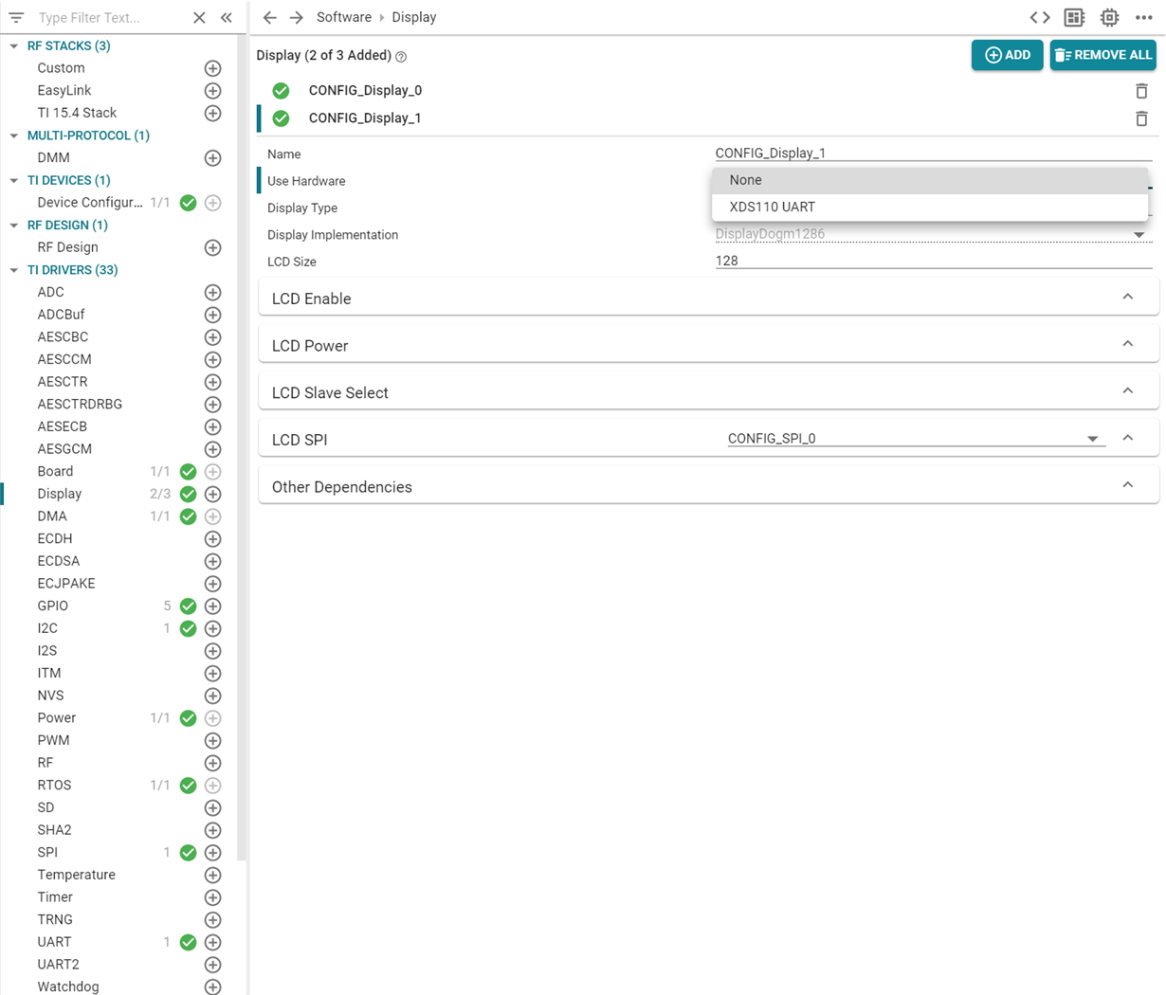The height and width of the screenshot is (995, 1166).
Task: Go back with the left arrow
Action: [x=270, y=17]
